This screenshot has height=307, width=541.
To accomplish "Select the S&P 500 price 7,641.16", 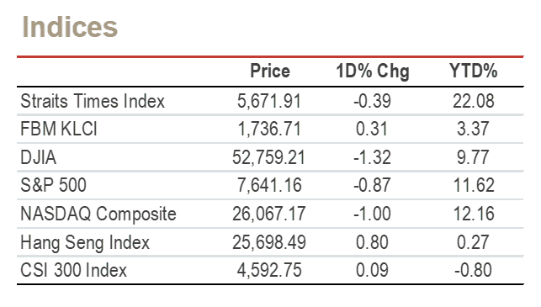I will coord(269,186).
